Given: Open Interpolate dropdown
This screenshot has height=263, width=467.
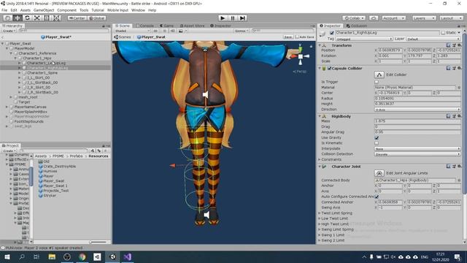Looking at the screenshot, I should (417, 148).
